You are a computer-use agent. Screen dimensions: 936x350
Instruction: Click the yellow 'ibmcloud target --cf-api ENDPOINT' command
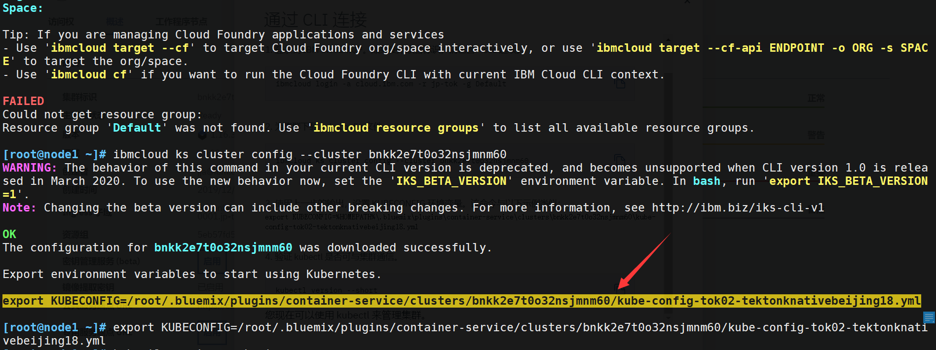(x=711, y=48)
